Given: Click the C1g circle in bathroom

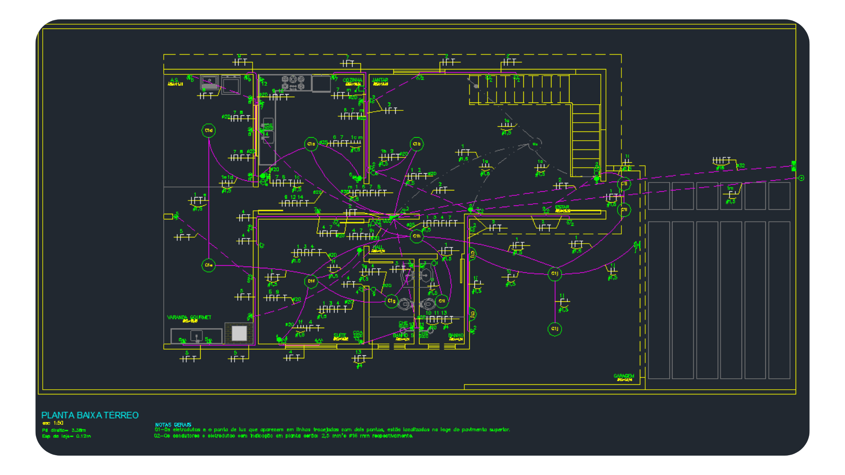Looking at the screenshot, I should point(391,301).
